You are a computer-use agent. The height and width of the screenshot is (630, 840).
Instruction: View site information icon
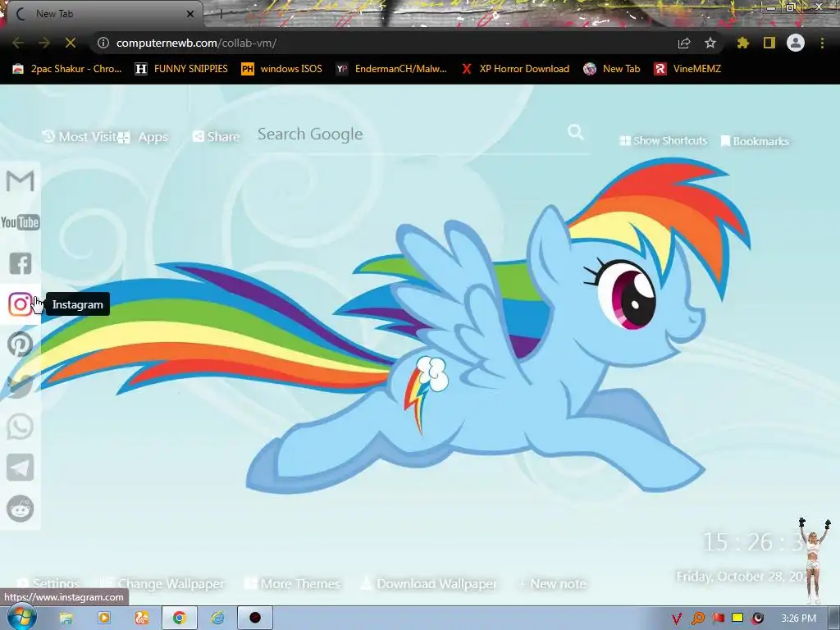103,43
